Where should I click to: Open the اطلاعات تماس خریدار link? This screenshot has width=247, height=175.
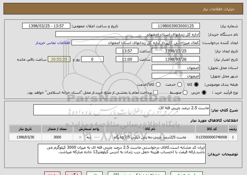(x=53, y=43)
